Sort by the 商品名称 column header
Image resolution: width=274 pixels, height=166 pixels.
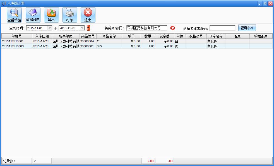click(x=109, y=36)
